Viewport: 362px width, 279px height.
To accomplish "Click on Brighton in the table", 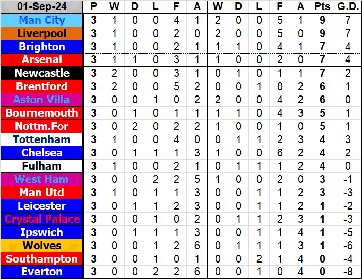I will pos(42,47).
